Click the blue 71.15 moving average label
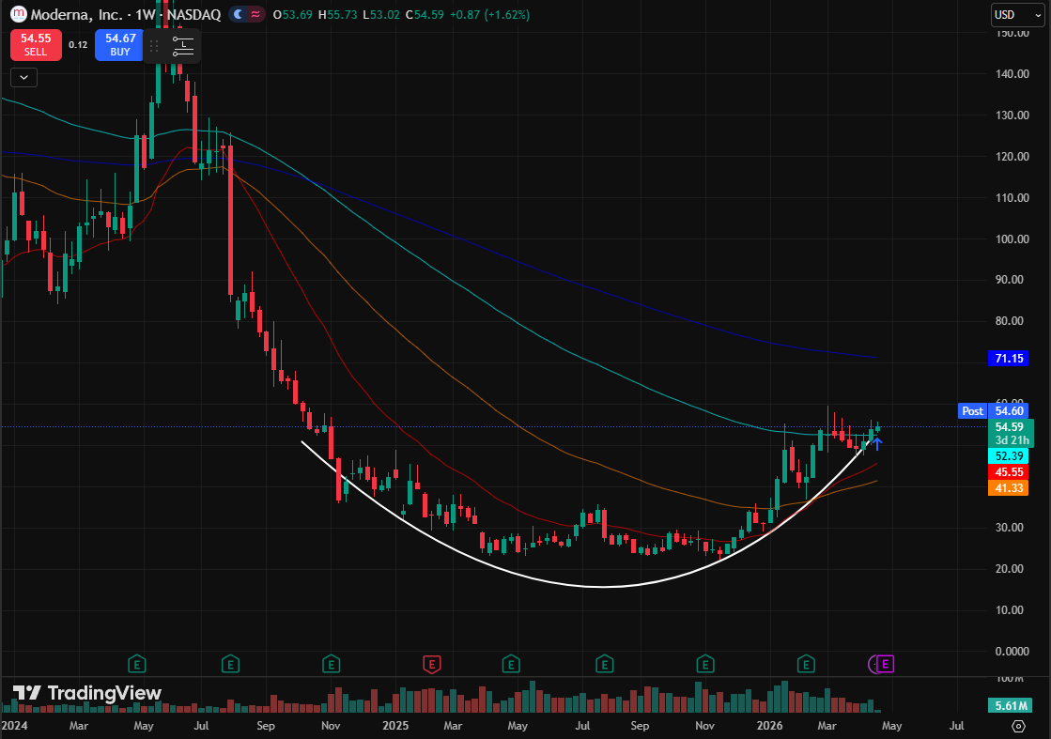The image size is (1051, 739). point(1008,359)
